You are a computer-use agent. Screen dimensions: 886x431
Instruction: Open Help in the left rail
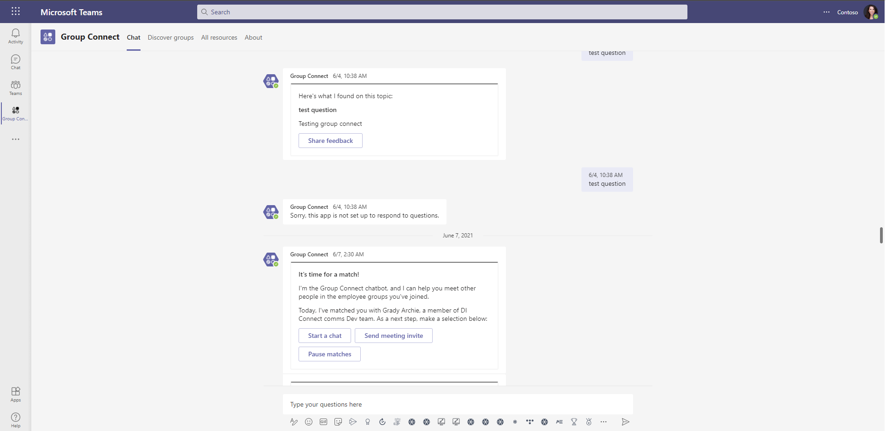(x=15, y=420)
